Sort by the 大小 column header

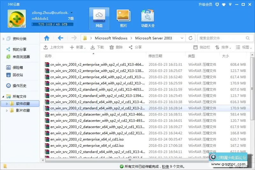coord(225,56)
